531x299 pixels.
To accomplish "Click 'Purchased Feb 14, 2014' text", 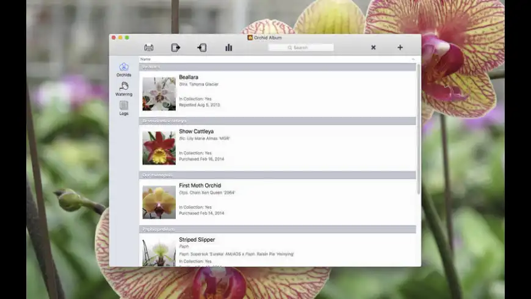I will (201, 214).
